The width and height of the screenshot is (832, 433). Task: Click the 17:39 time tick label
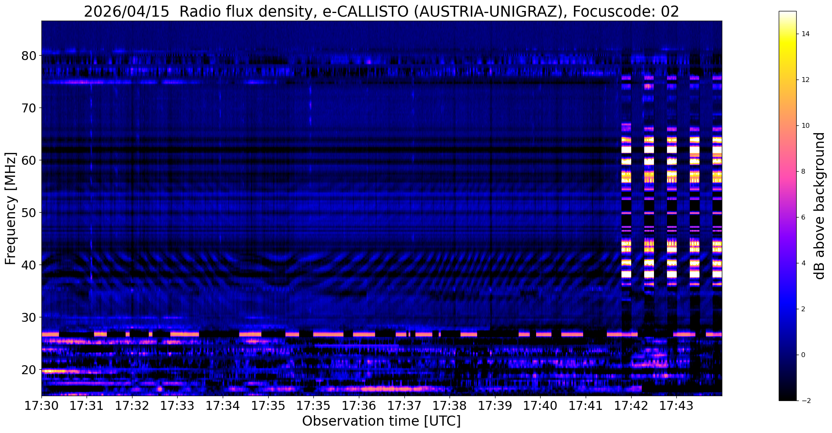(495, 406)
